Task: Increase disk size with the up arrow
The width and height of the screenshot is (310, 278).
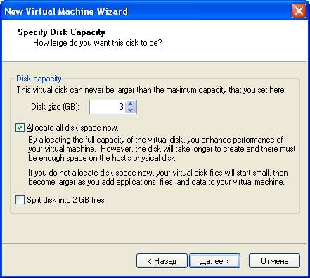Action: point(131,104)
